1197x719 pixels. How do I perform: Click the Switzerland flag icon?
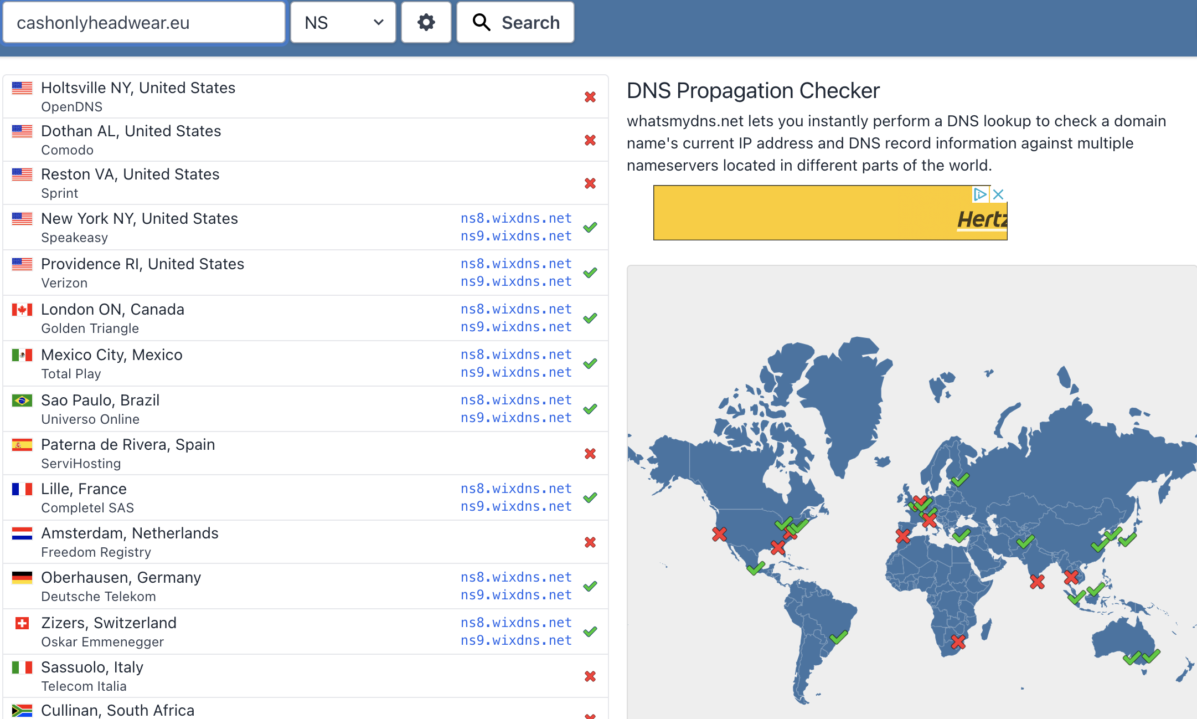(x=22, y=623)
